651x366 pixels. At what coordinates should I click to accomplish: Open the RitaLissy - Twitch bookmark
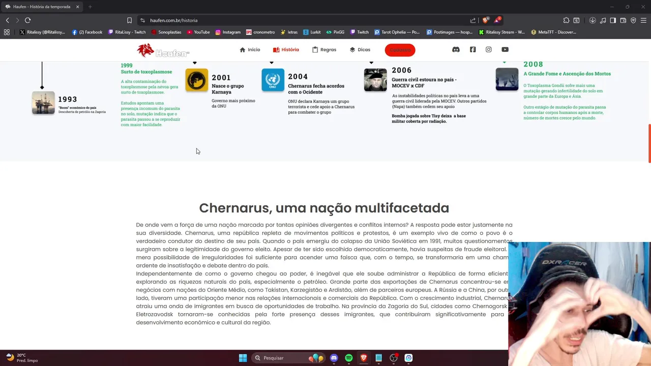click(x=127, y=32)
